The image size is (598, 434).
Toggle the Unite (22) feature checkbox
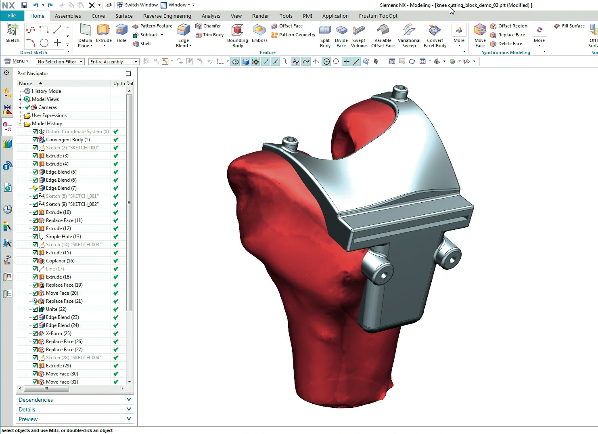(x=35, y=309)
